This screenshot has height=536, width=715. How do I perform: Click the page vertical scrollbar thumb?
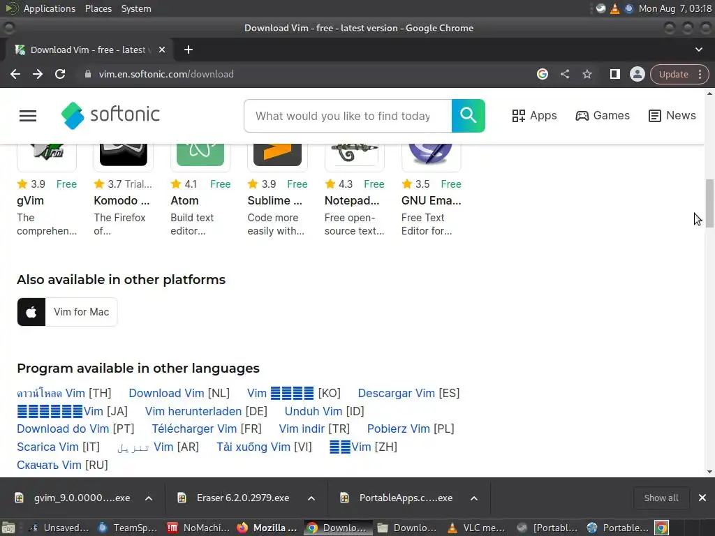(x=709, y=202)
